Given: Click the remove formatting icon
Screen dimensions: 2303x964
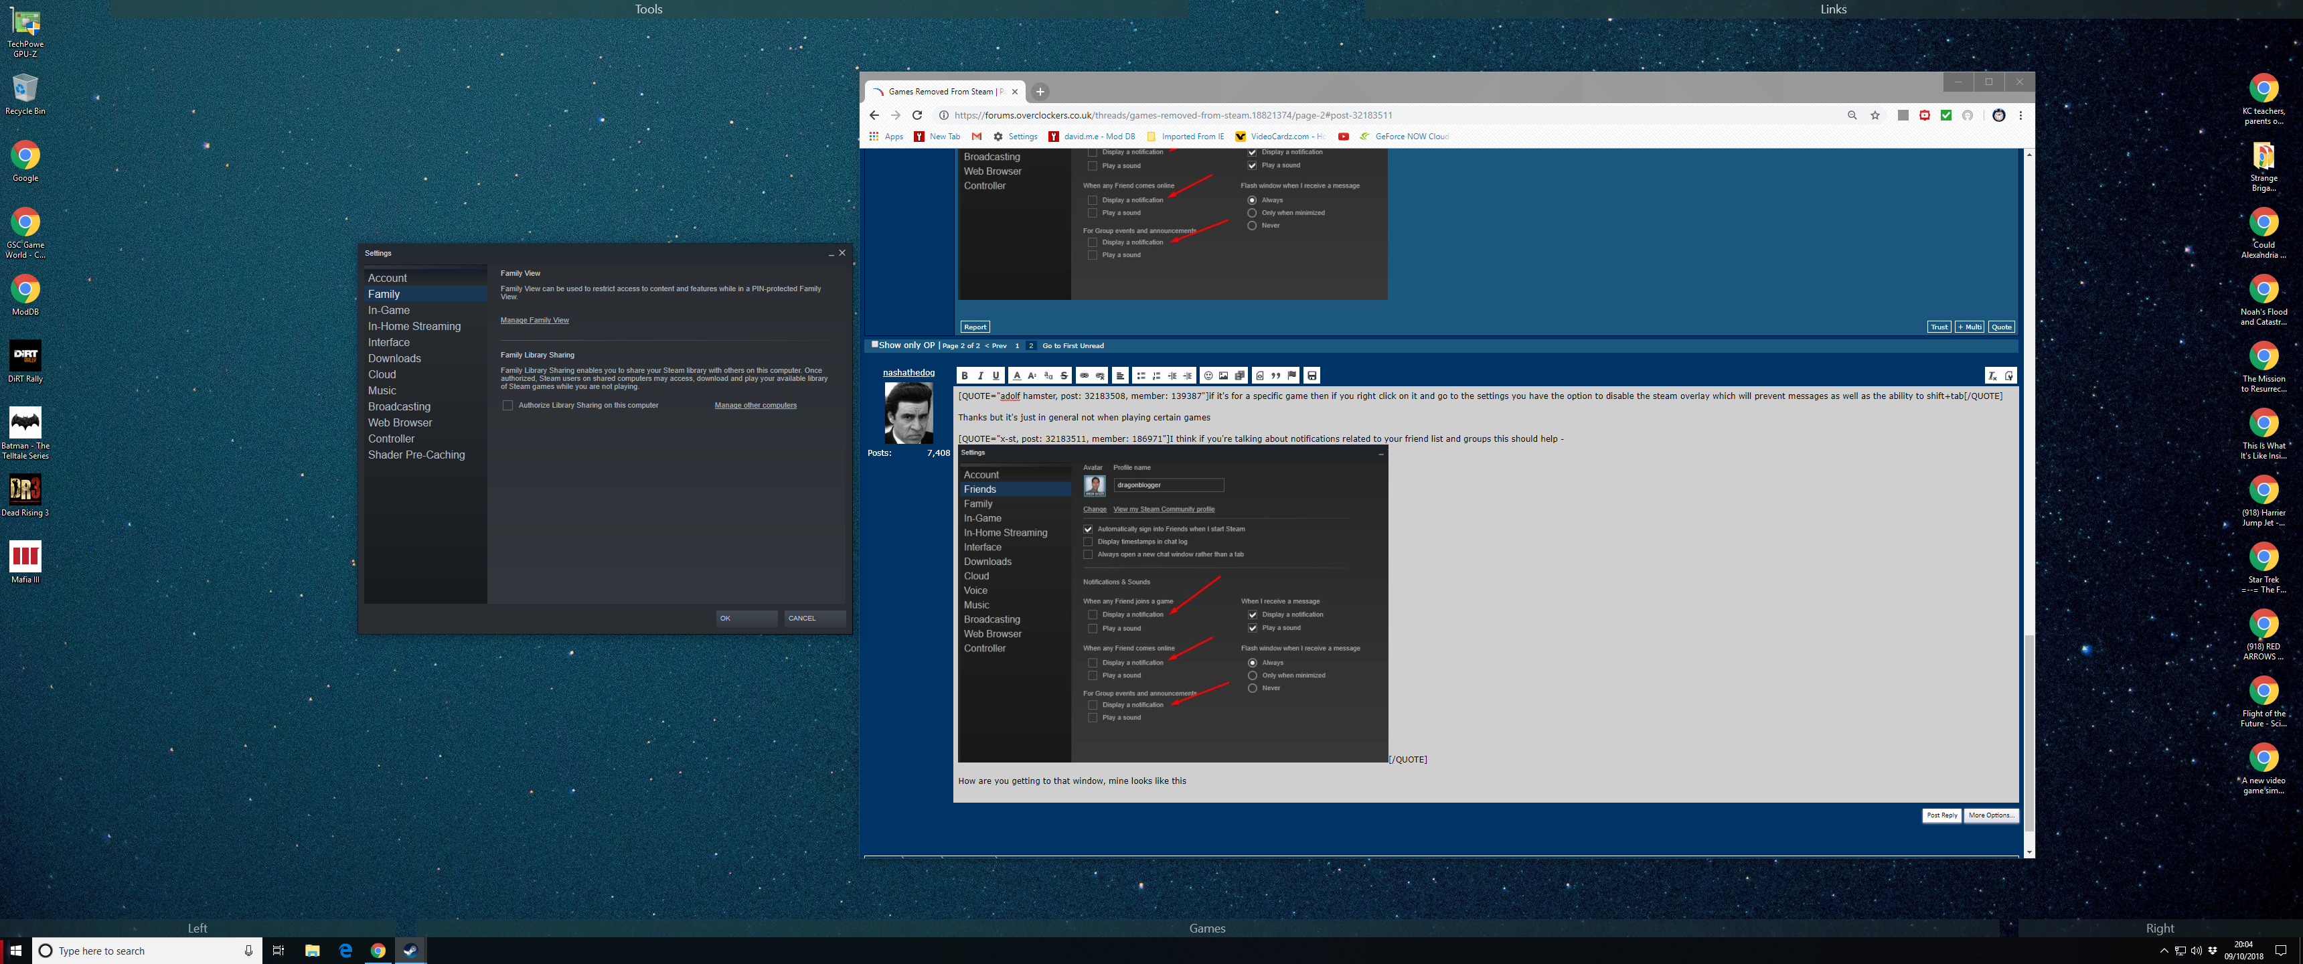Looking at the screenshot, I should tap(1993, 376).
